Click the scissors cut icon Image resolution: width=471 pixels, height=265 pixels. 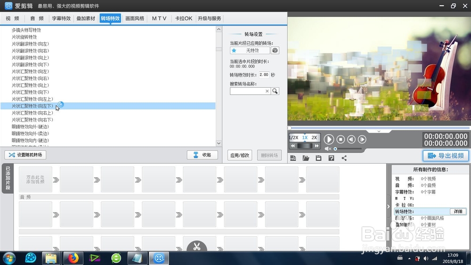[197, 247]
